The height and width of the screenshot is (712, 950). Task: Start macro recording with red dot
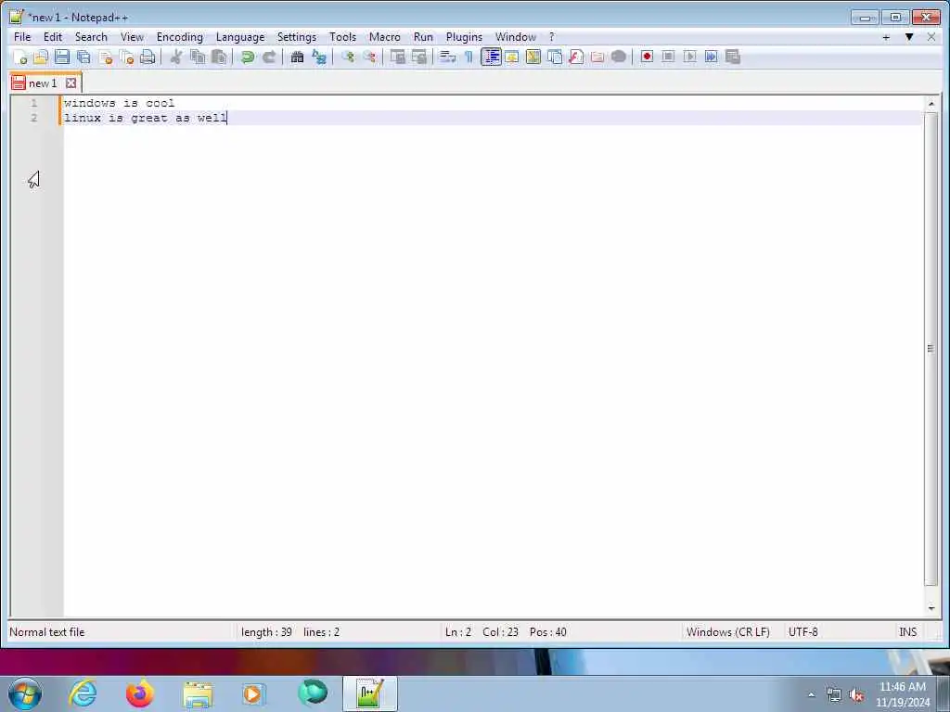click(x=647, y=57)
